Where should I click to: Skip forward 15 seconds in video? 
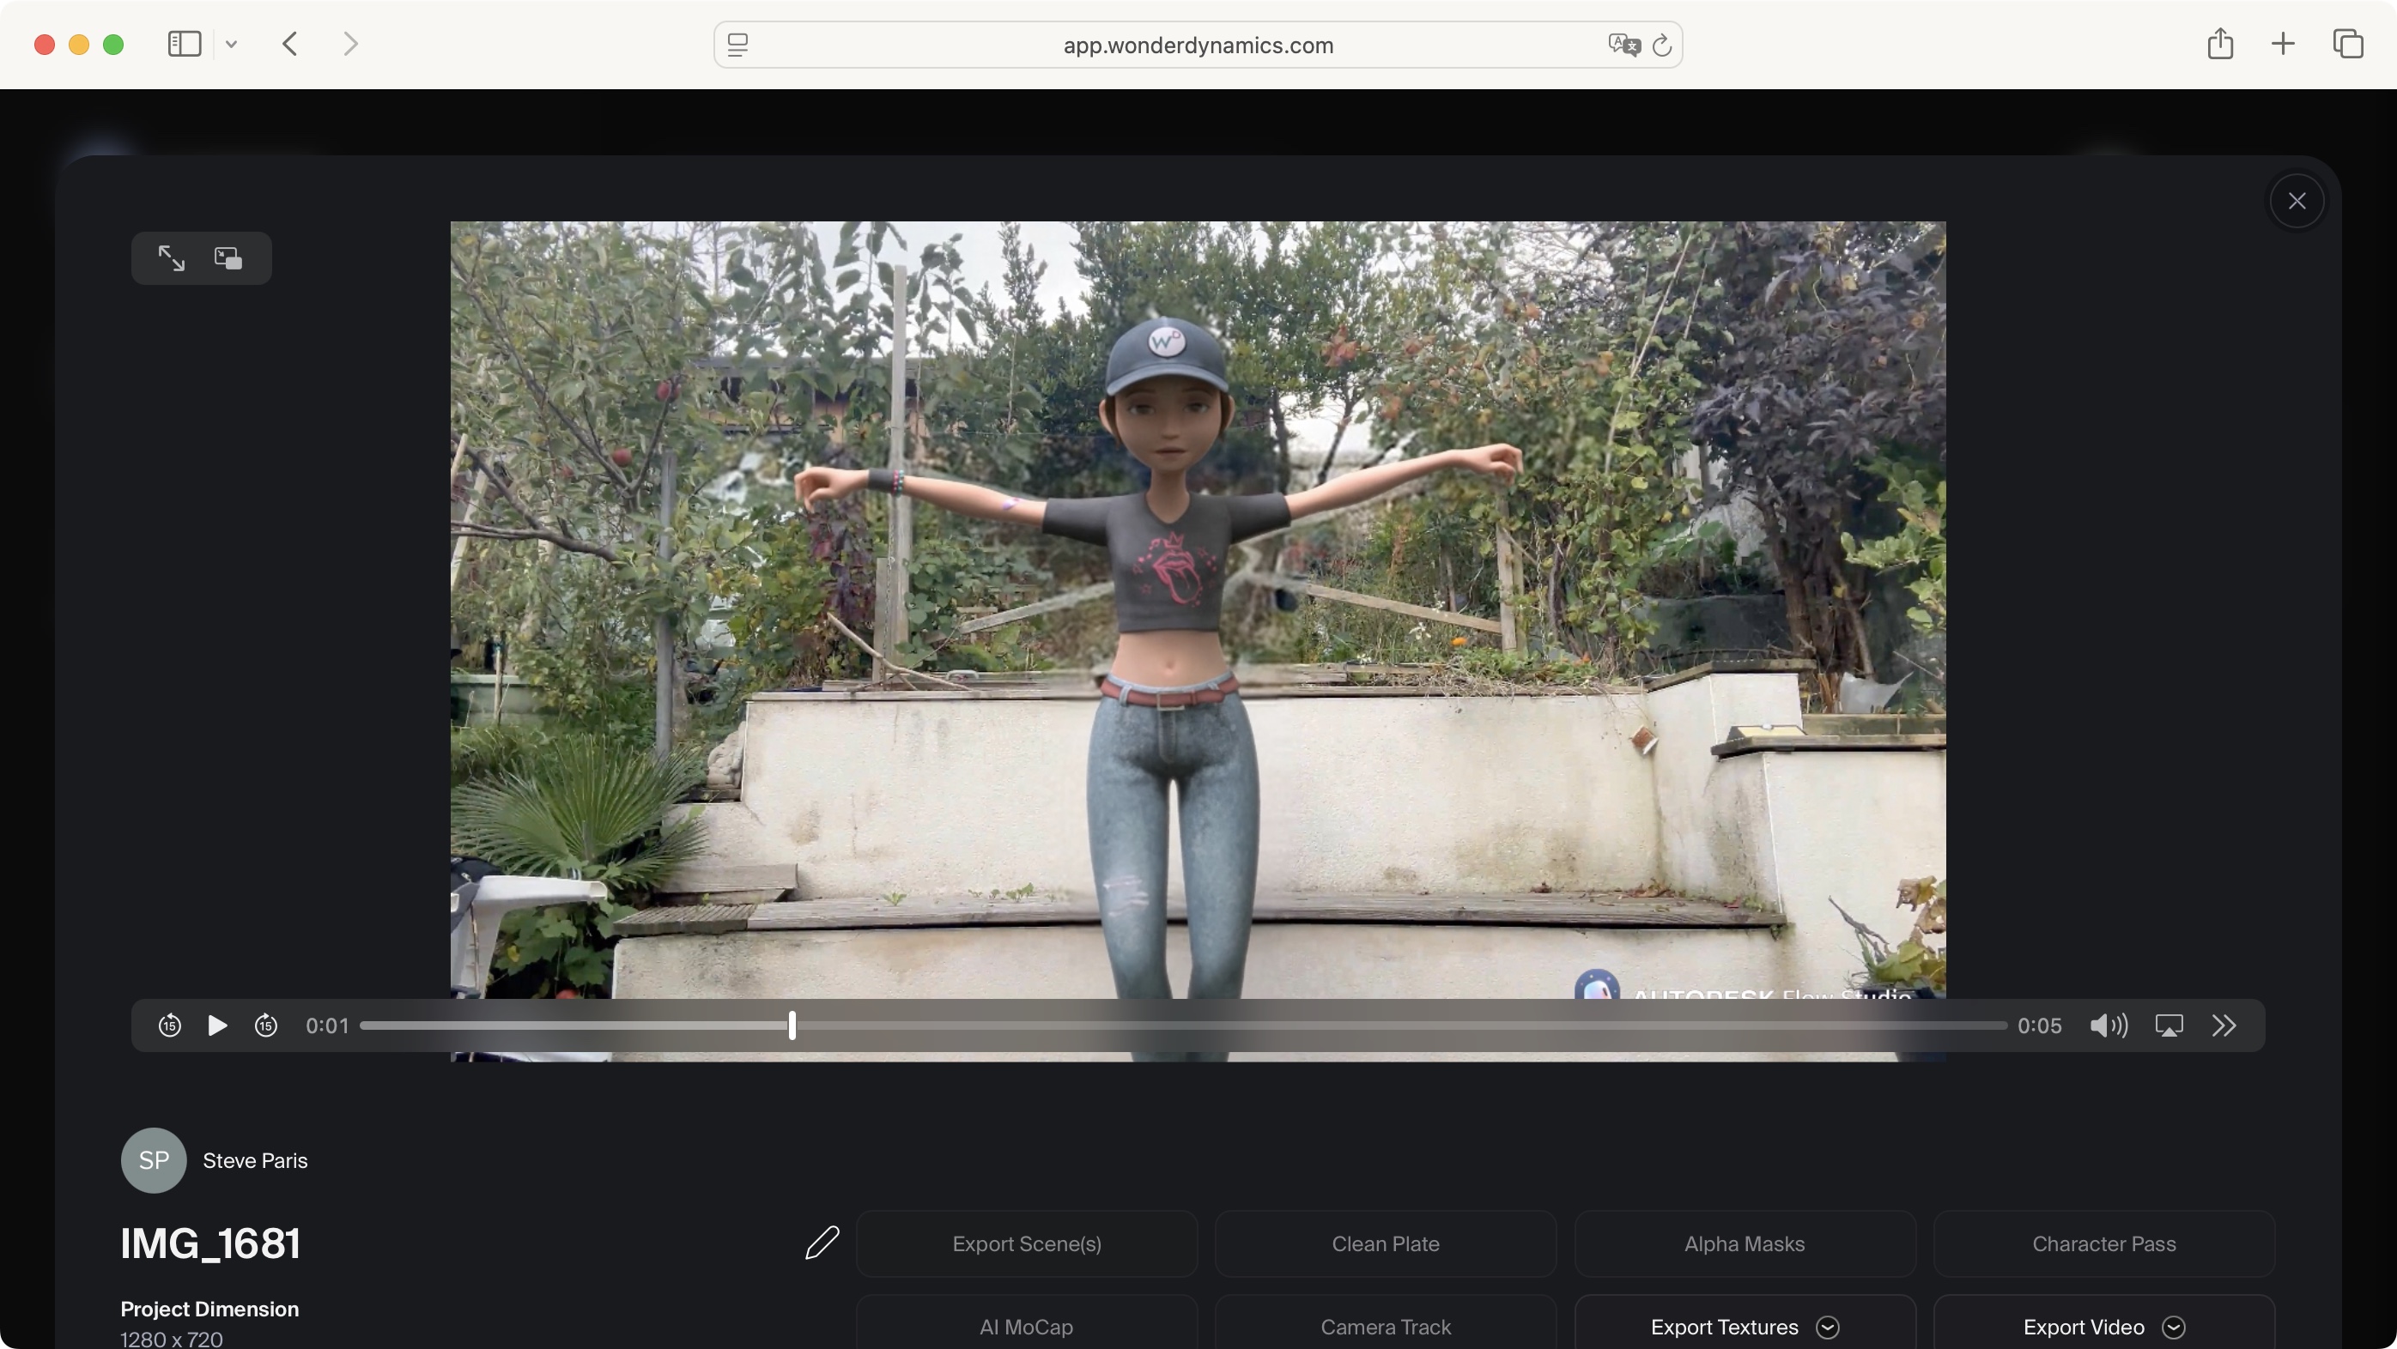266,1025
